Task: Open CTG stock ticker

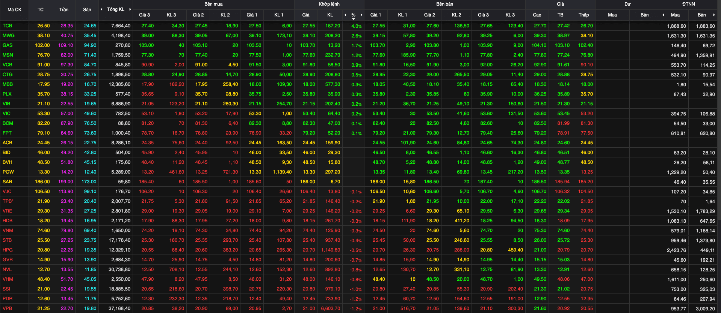Action: click(x=8, y=75)
